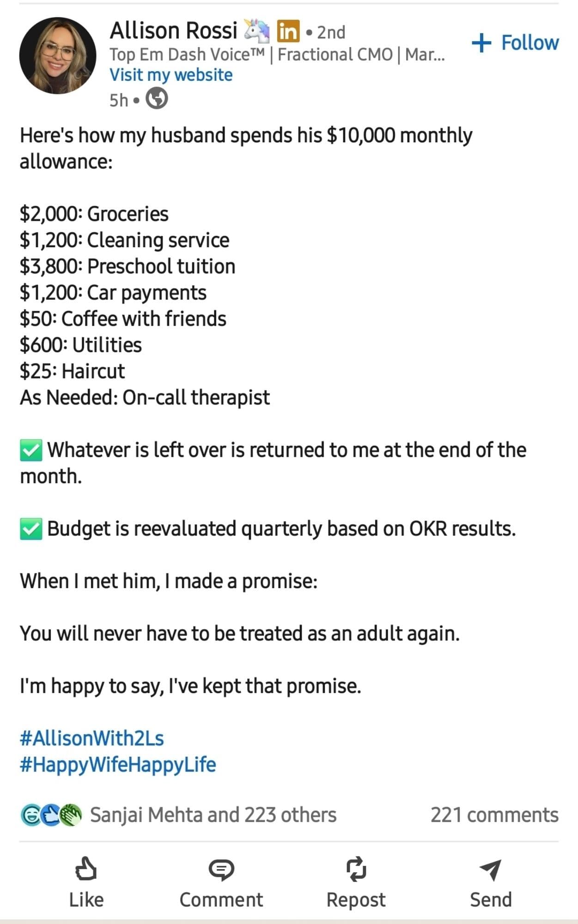This screenshot has height=924, width=578.
Task: View the 221 comments
Action: [494, 815]
